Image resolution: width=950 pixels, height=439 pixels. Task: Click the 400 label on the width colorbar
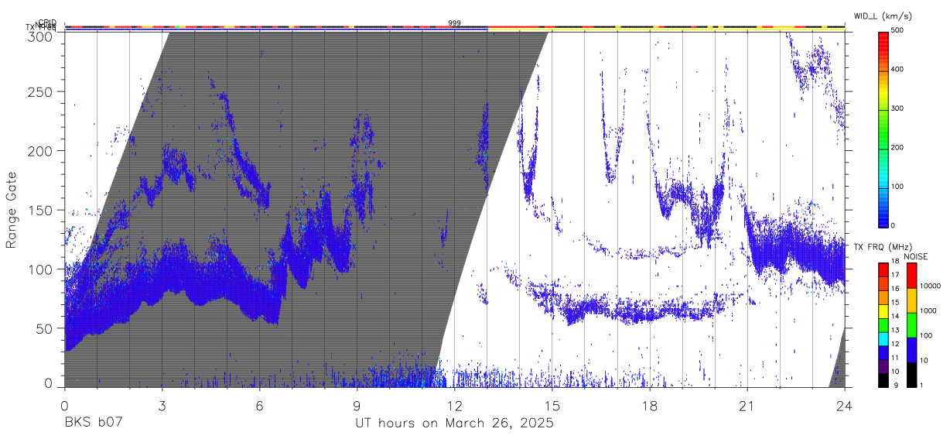click(897, 70)
